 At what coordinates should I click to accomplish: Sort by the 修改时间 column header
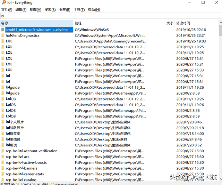click(x=197, y=23)
